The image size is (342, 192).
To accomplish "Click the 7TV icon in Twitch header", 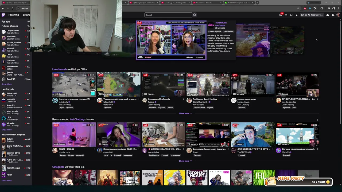I will pos(333,15).
